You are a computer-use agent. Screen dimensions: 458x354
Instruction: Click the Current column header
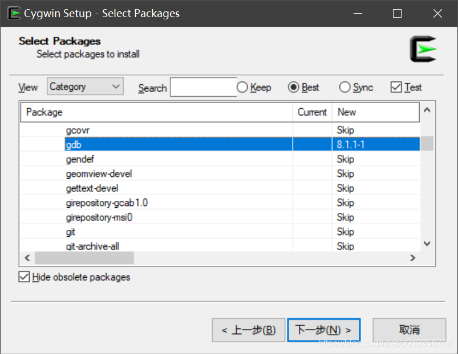click(x=312, y=112)
